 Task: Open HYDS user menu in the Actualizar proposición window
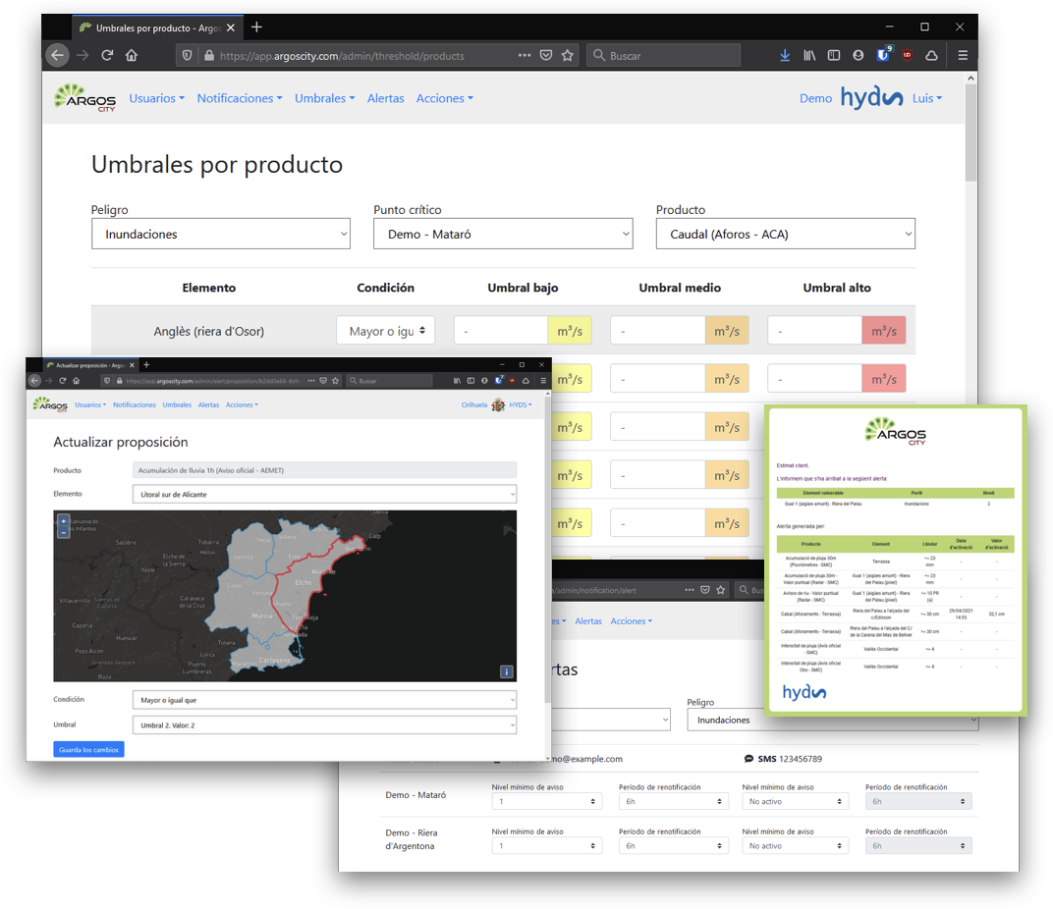521,404
